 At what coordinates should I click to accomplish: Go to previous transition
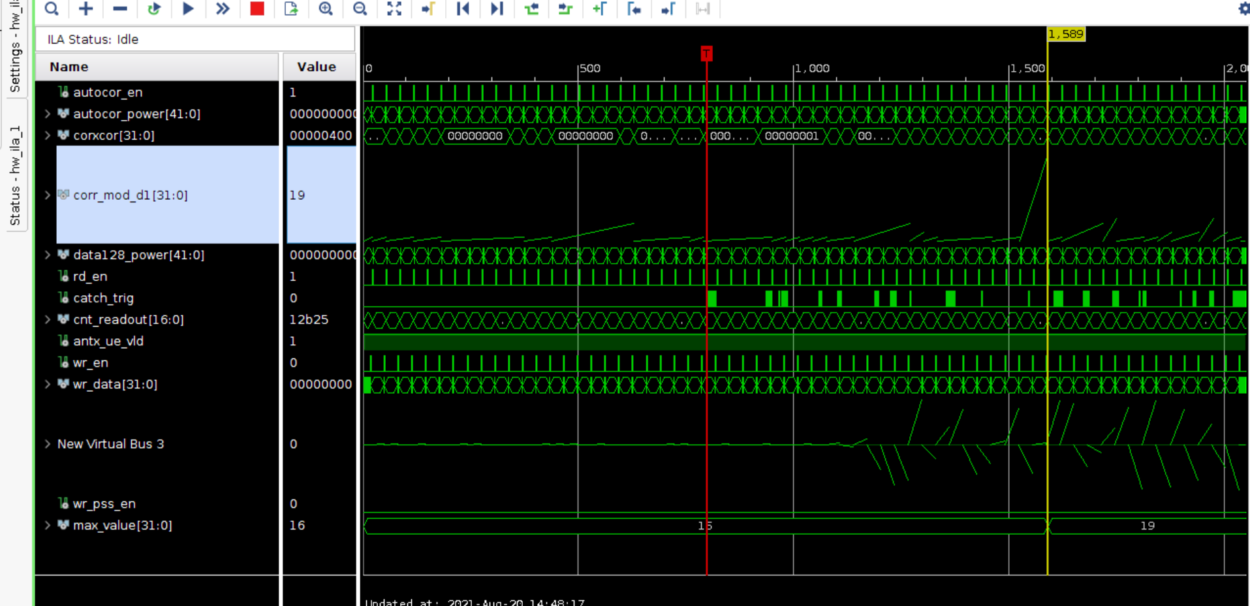531,8
